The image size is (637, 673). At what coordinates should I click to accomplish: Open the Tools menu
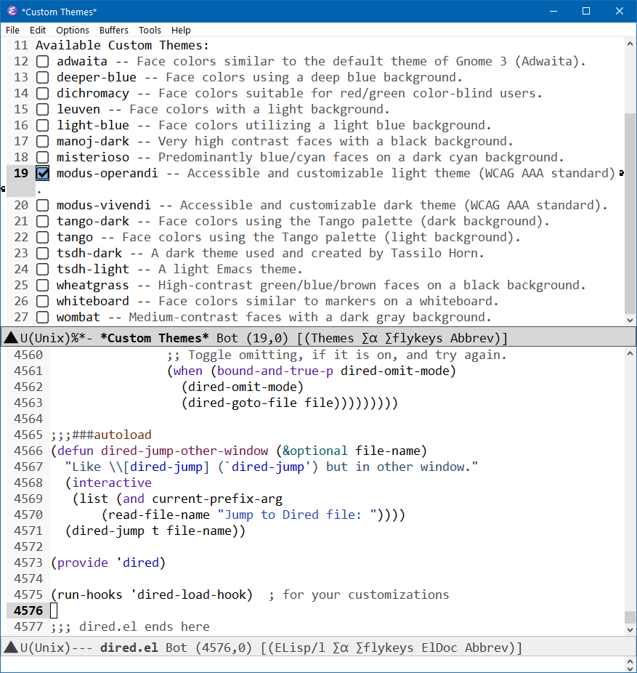(x=150, y=30)
